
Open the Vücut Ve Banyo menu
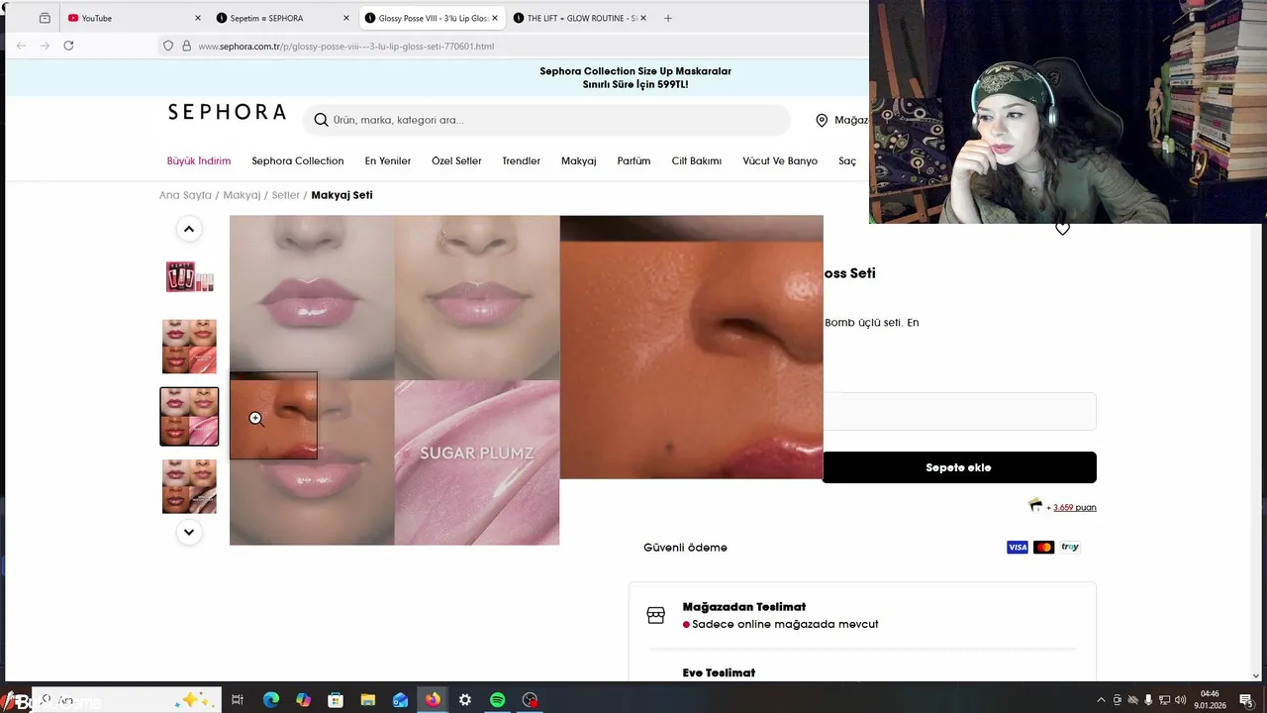[x=780, y=160]
